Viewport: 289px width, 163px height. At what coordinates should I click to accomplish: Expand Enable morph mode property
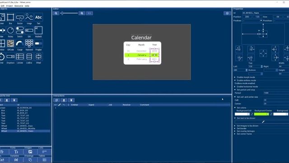pyautogui.click(x=235, y=77)
